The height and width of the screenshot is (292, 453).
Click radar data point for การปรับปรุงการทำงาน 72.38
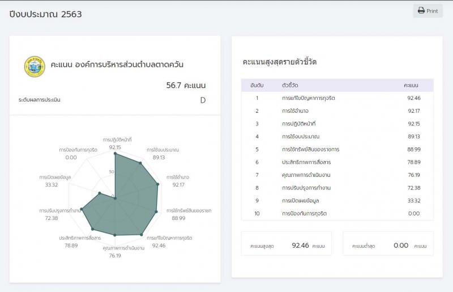pos(82,209)
